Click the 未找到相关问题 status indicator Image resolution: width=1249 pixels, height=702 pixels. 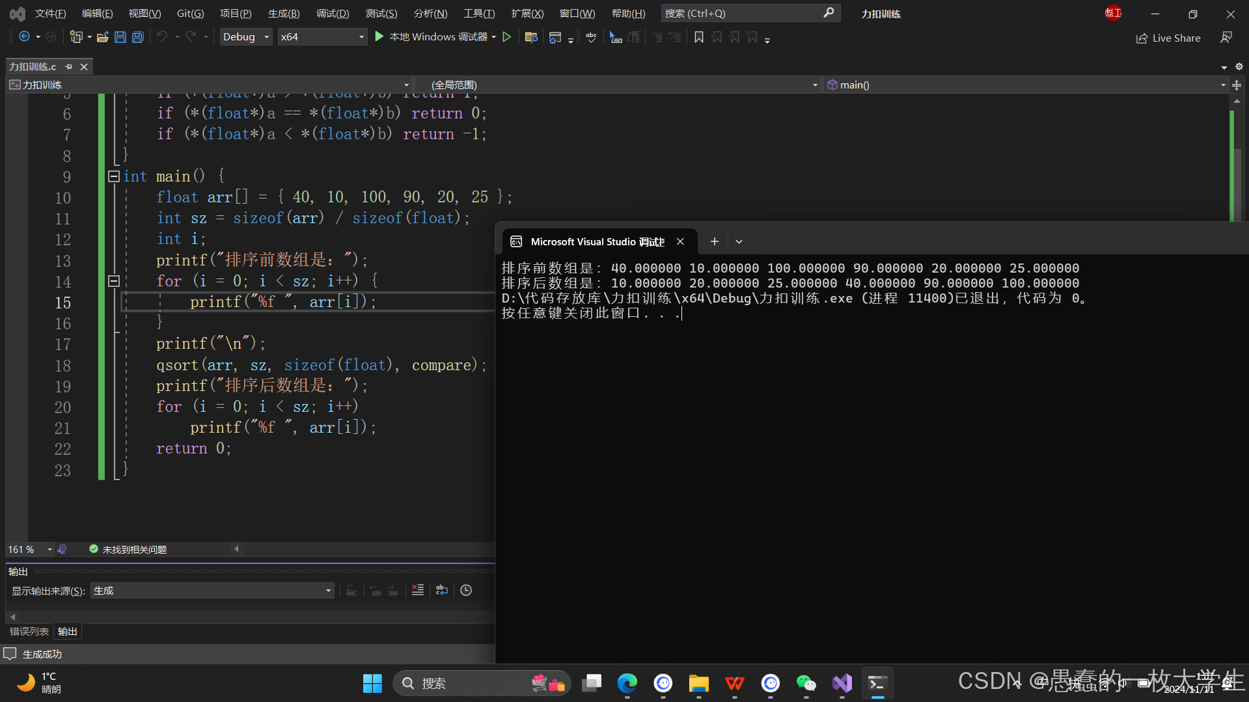tap(128, 550)
